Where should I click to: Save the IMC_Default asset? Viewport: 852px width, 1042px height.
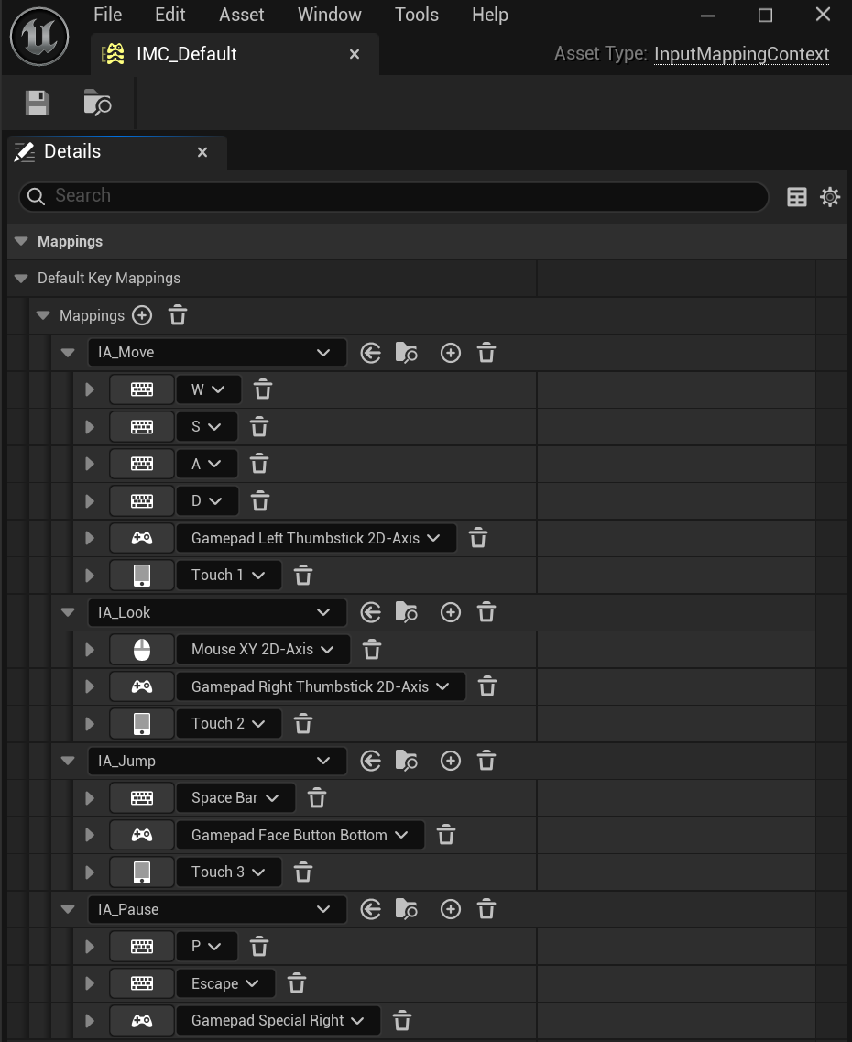[38, 103]
